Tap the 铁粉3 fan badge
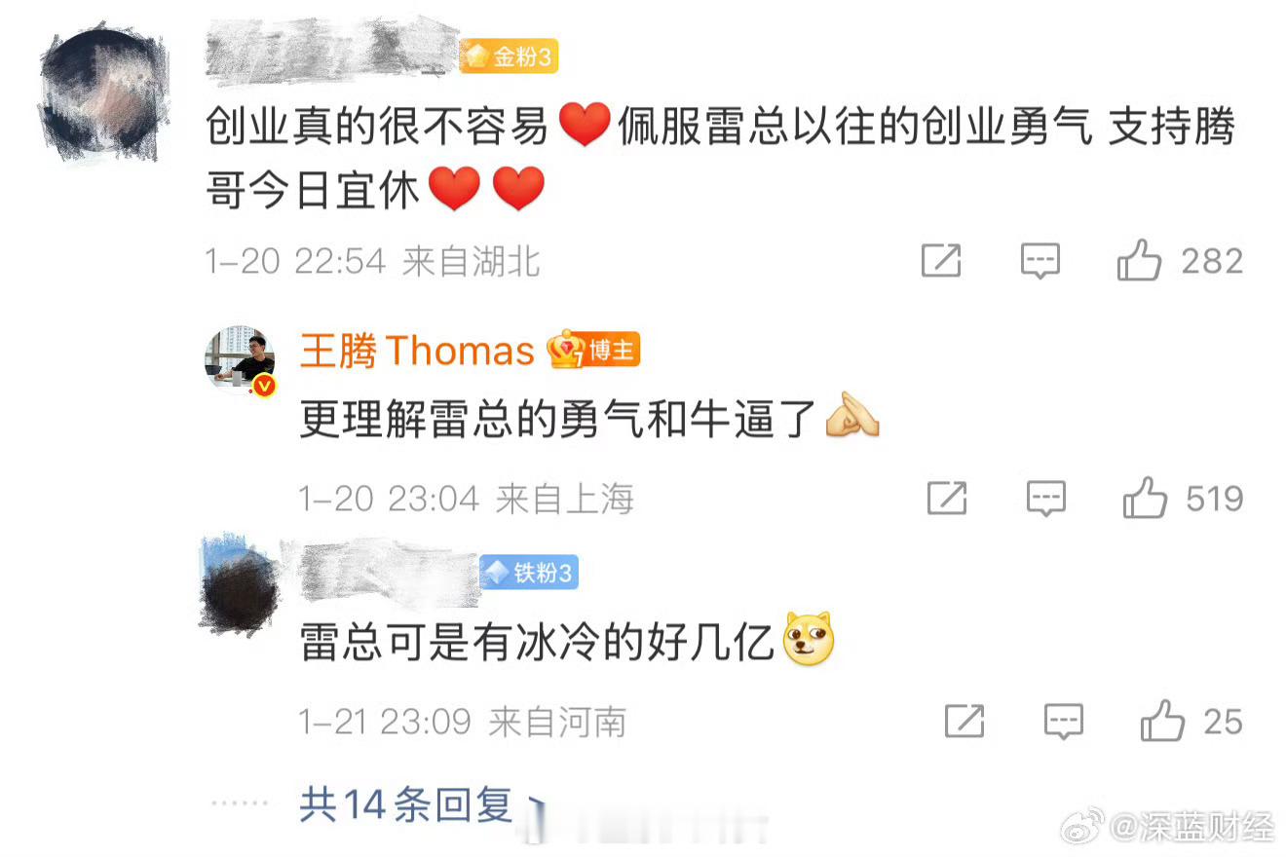This screenshot has height=857, width=1286. point(529,573)
